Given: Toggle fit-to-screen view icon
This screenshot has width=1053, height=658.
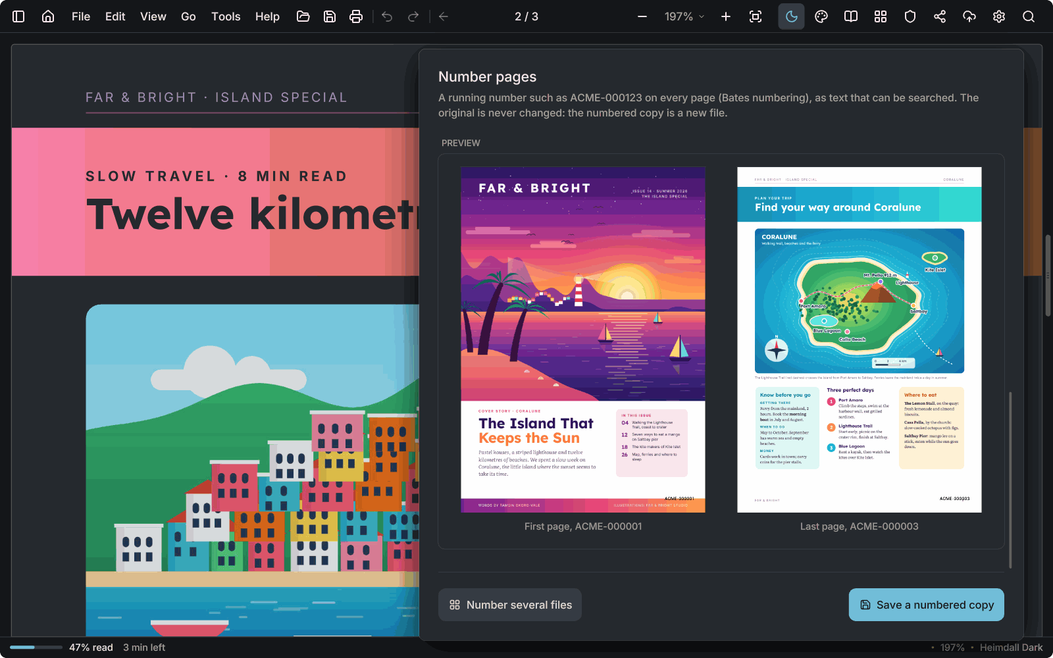Looking at the screenshot, I should pyautogui.click(x=756, y=16).
